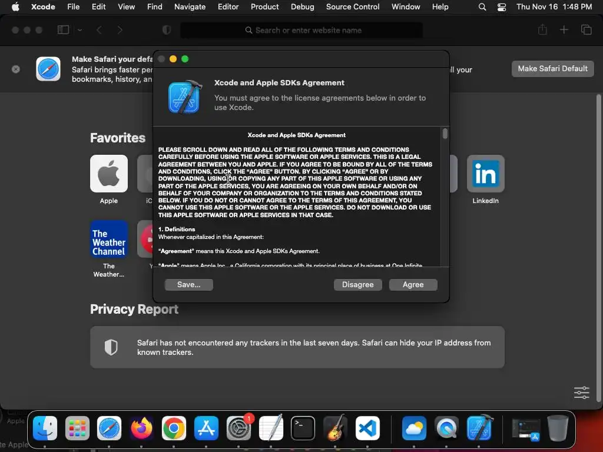Screen dimensions: 603x452
Task: Open the Trash from the Dock
Action: (x=558, y=428)
